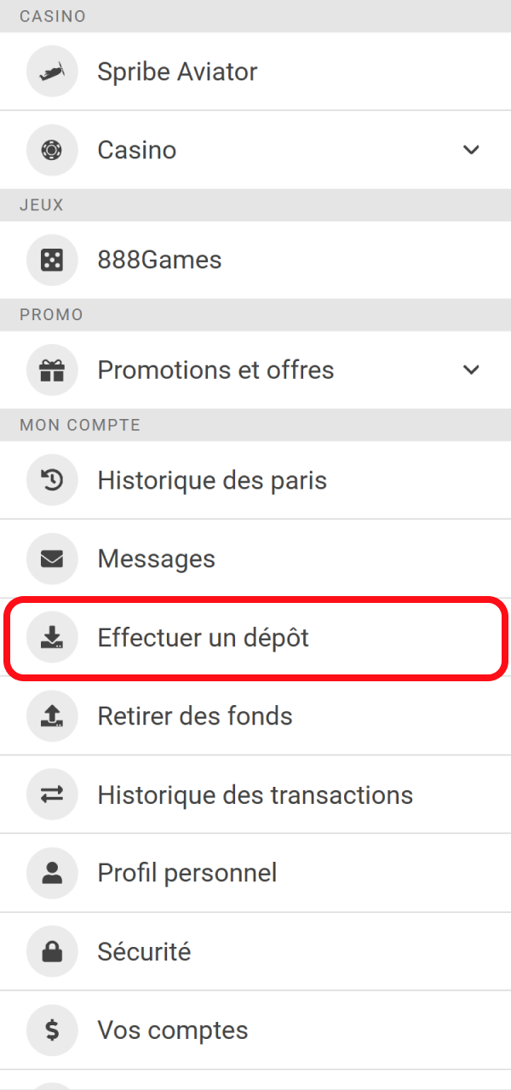
Task: Open Historique des transactions
Action: click(255, 795)
